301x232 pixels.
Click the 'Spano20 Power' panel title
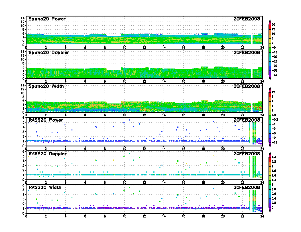(x=47, y=19)
